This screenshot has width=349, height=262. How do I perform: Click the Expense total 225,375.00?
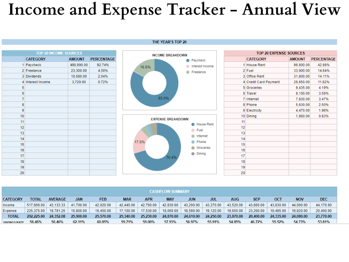pos(36,211)
